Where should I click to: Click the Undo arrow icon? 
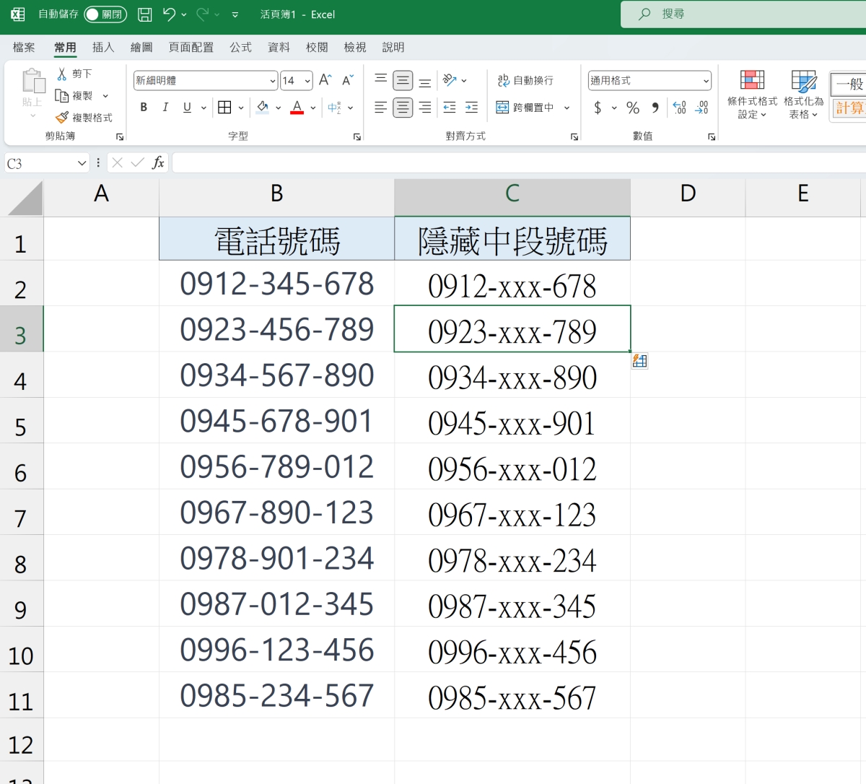(x=169, y=14)
